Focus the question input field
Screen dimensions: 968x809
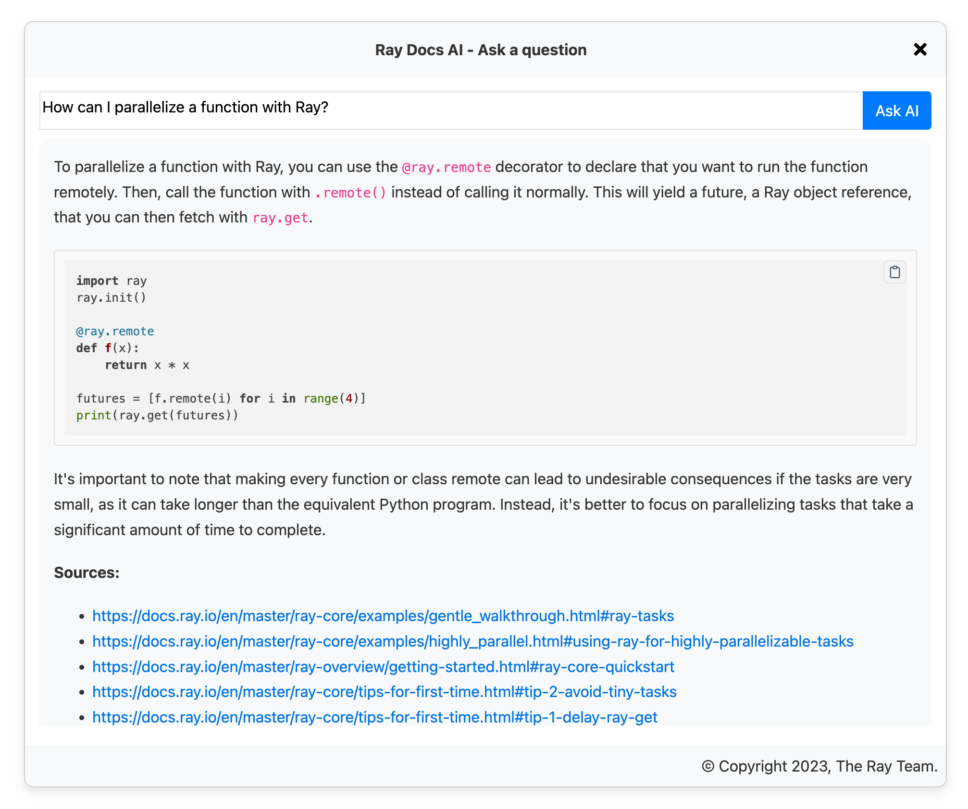pyautogui.click(x=451, y=110)
